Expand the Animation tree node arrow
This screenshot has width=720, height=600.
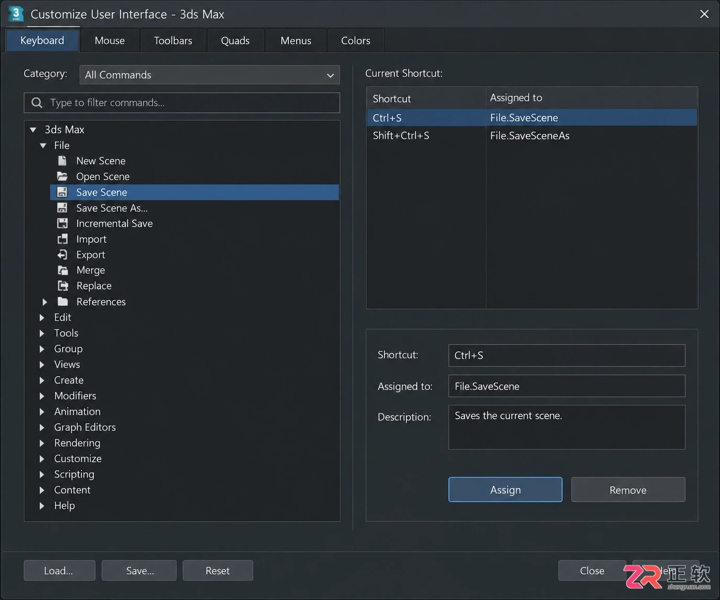[42, 412]
